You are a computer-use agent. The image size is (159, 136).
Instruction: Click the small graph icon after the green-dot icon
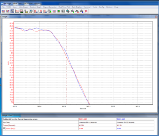click(54, 11)
